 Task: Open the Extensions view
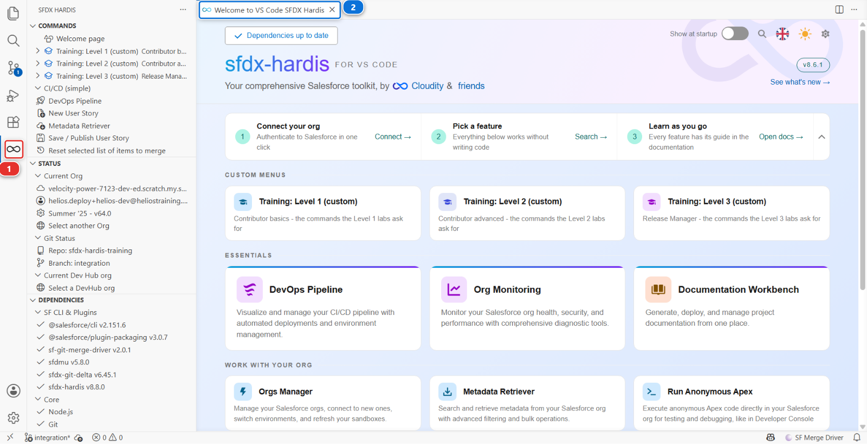(14, 122)
